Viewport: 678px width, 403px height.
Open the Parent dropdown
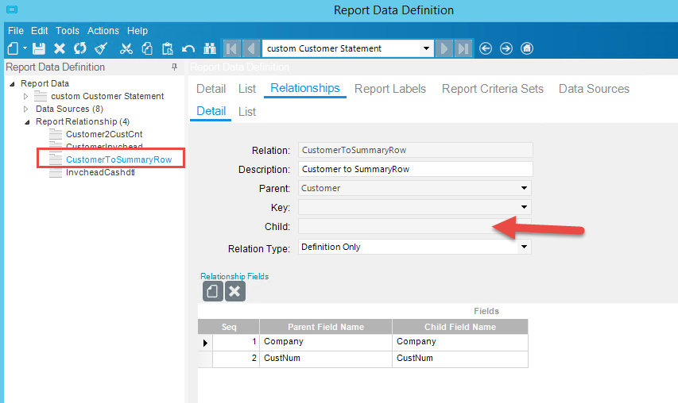(x=524, y=188)
